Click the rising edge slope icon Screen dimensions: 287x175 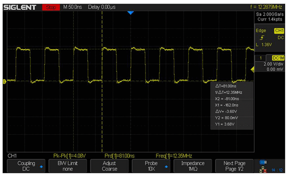point(262,38)
